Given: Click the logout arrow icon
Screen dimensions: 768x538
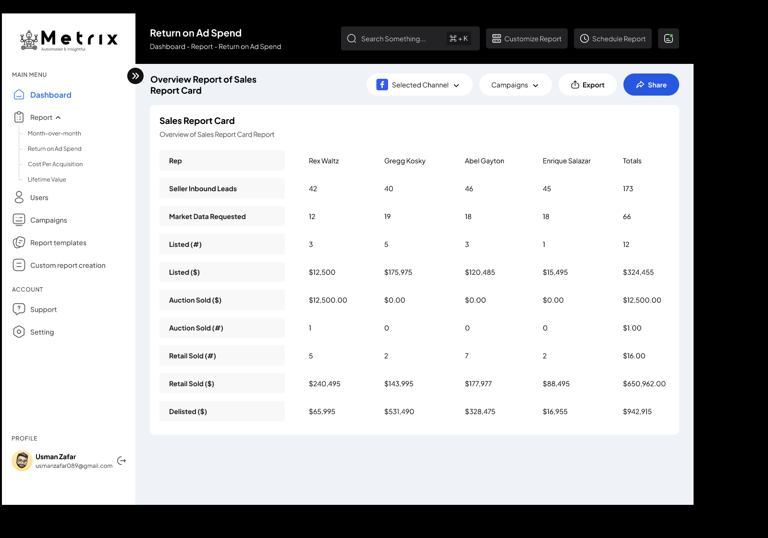Looking at the screenshot, I should (122, 461).
